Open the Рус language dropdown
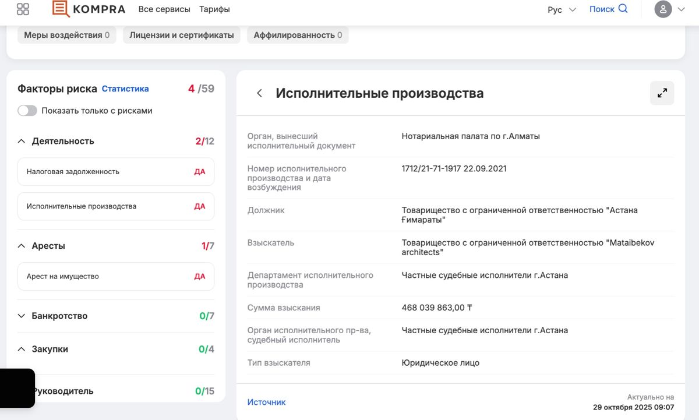The height and width of the screenshot is (420, 699). (561, 9)
